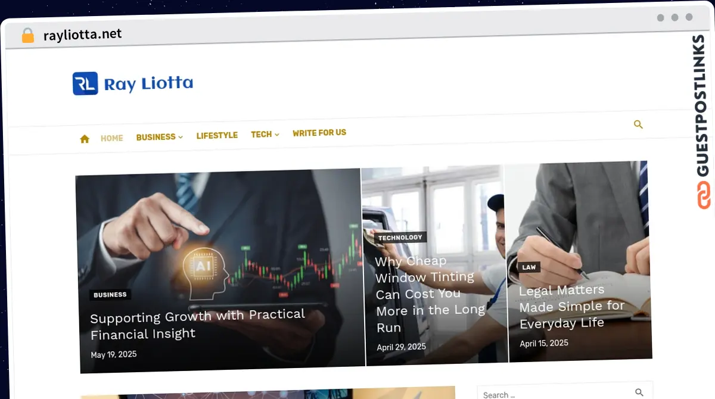The image size is (715, 399).
Task: Click the rayliotta.net address bar
Action: [x=83, y=35]
